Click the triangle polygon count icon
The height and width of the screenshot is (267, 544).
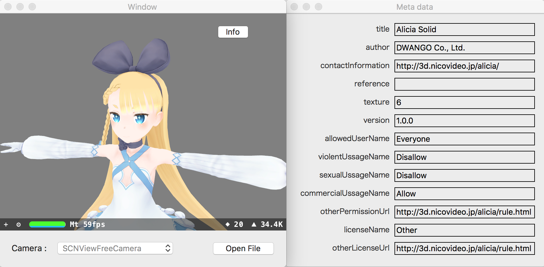coord(254,224)
